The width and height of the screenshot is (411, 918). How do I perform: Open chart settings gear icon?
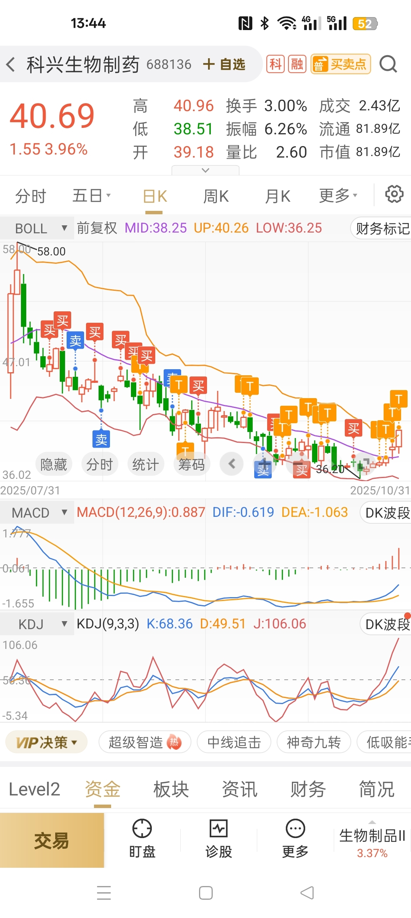[394, 194]
